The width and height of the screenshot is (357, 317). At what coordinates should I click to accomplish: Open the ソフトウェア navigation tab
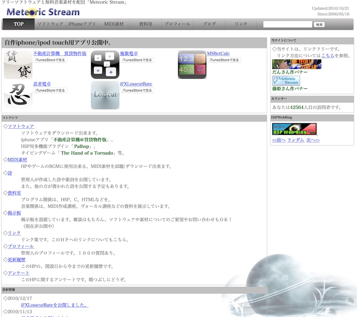tap(50, 24)
